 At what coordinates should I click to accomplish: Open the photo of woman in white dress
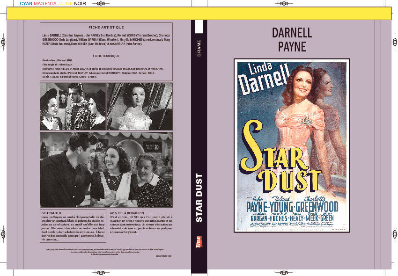click(140, 107)
